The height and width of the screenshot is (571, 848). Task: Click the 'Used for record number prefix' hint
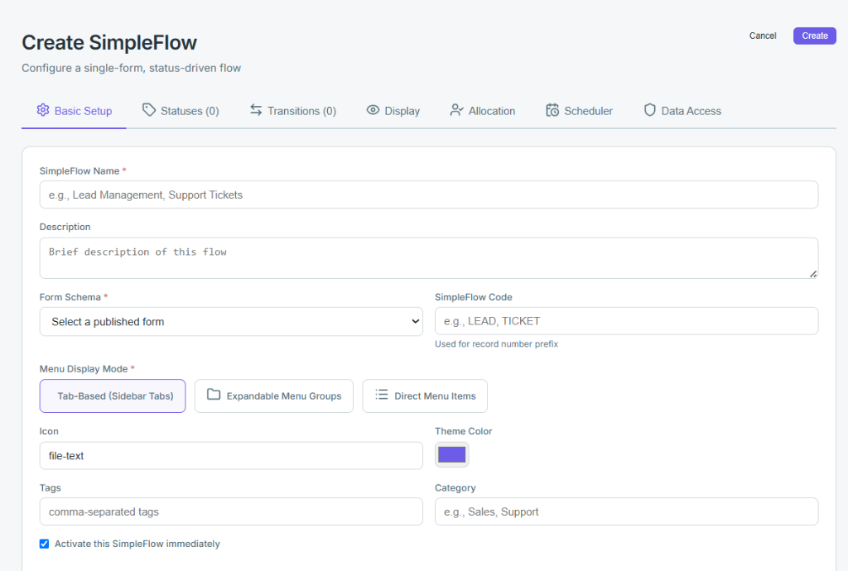click(x=496, y=343)
